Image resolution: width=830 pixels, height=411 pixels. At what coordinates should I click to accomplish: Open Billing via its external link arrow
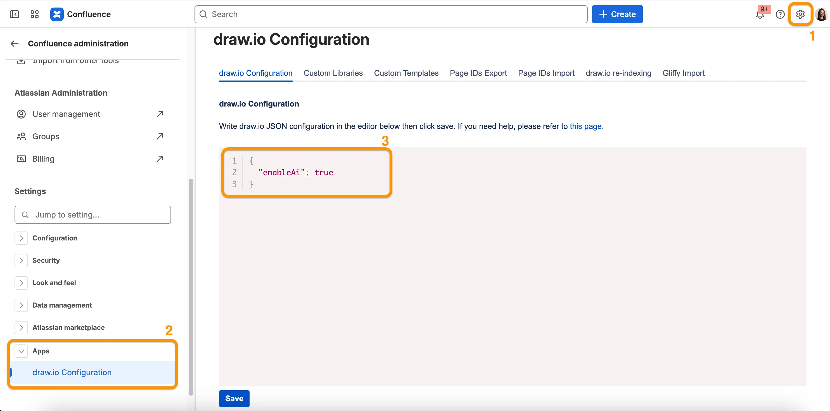pyautogui.click(x=160, y=159)
